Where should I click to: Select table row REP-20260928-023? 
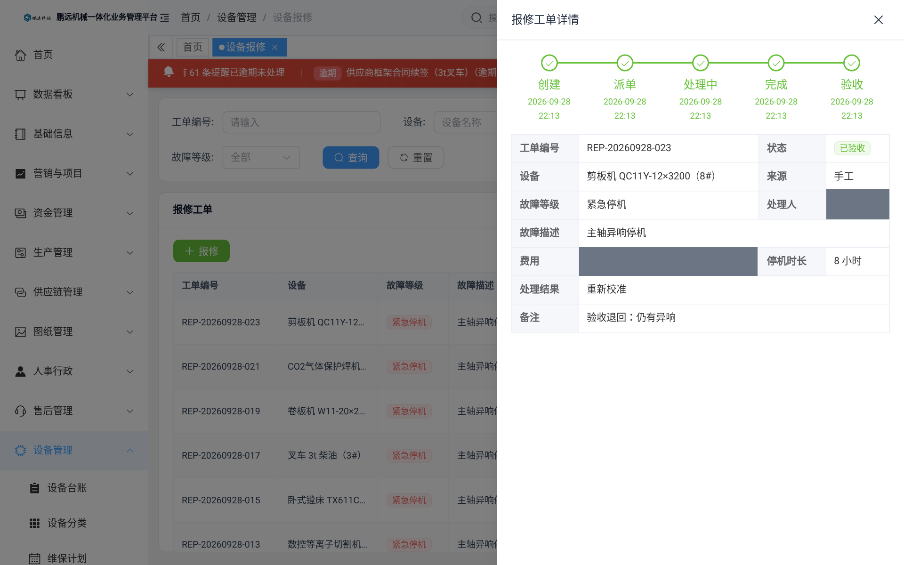click(335, 322)
